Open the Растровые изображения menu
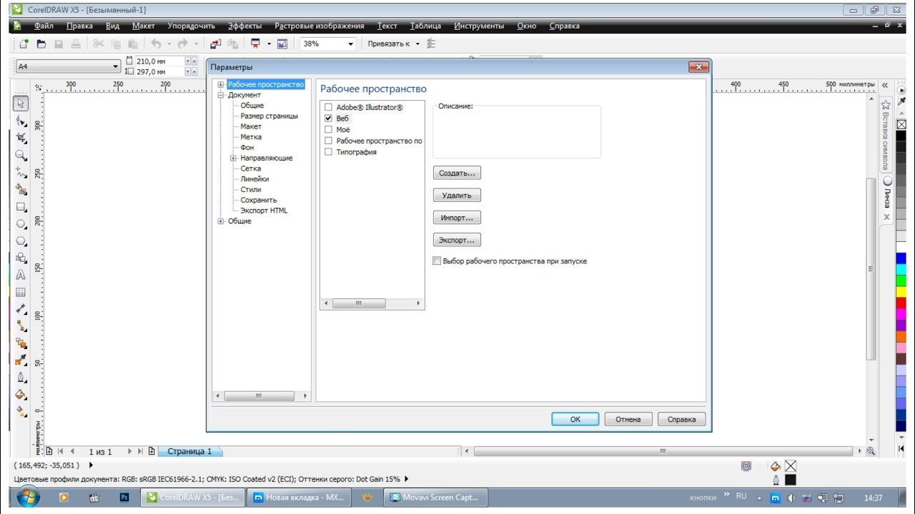 (320, 26)
